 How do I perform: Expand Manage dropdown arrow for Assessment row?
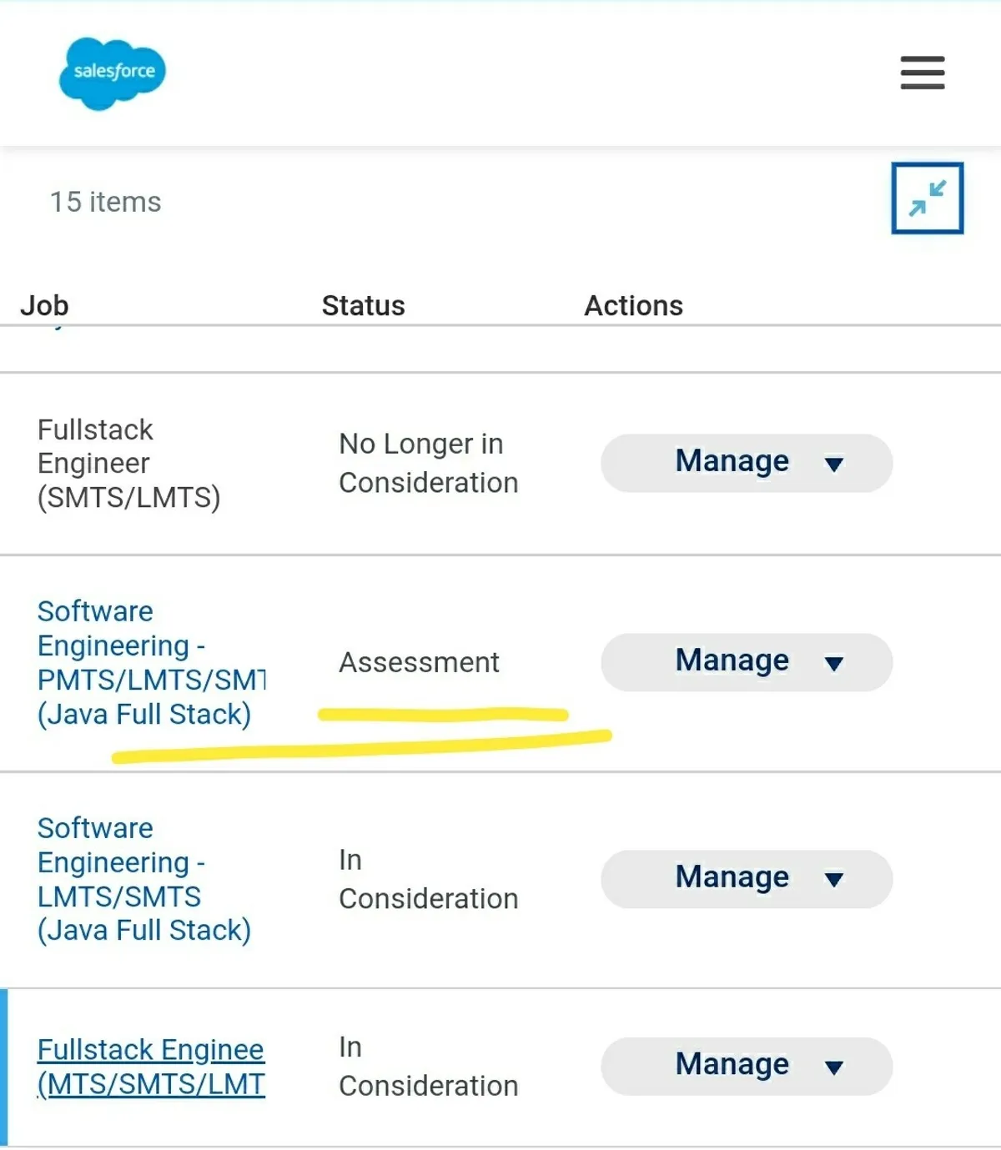[833, 663]
